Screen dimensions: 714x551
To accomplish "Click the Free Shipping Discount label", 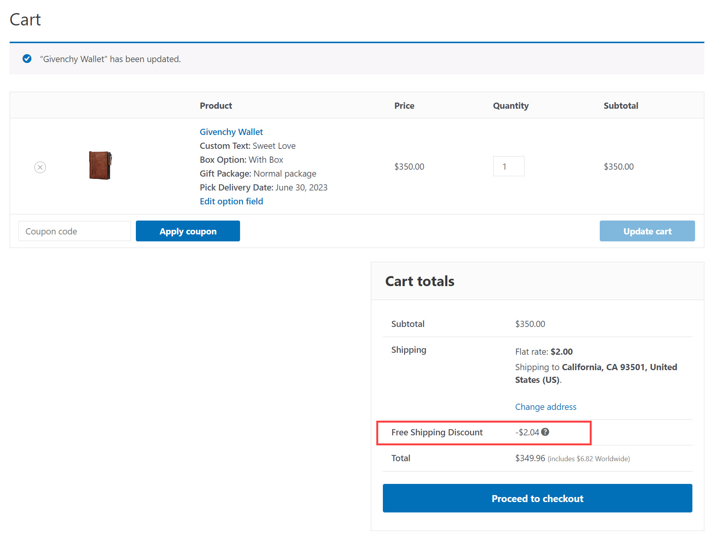I will coord(437,432).
